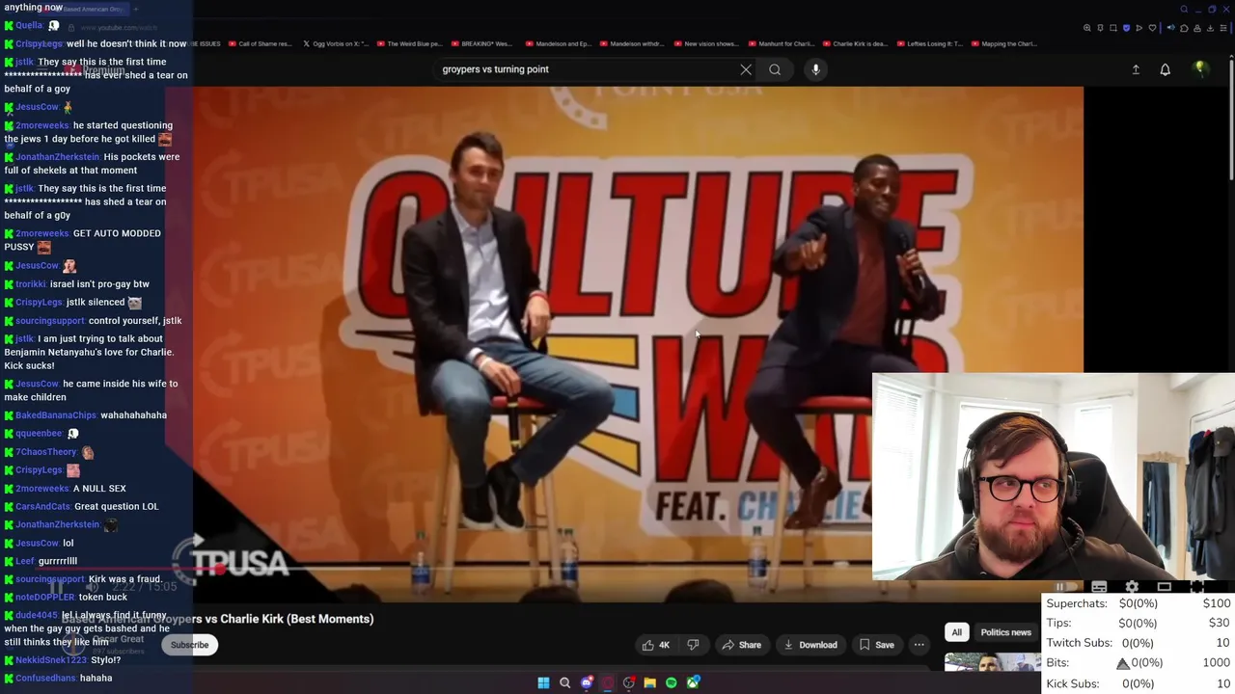Screen dimensions: 1235x694
Task: Open the Xbox app from the taskbar
Action: (x=693, y=682)
